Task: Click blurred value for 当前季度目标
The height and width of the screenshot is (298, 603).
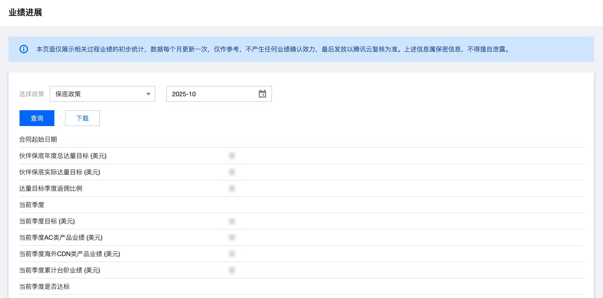Action: click(x=232, y=221)
